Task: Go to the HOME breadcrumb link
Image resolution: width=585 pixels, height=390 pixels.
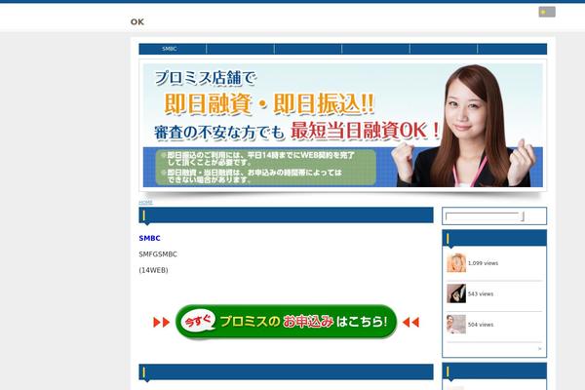Action: click(145, 202)
